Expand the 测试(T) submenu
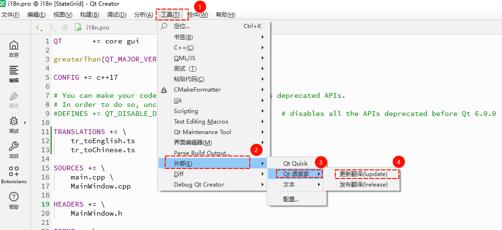The width and height of the screenshot is (502, 230). pos(214,68)
